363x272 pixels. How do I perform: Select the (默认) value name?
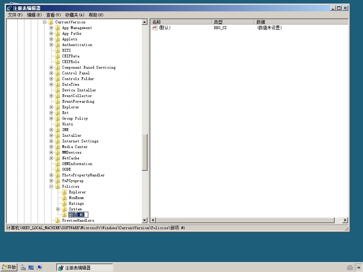164,28
